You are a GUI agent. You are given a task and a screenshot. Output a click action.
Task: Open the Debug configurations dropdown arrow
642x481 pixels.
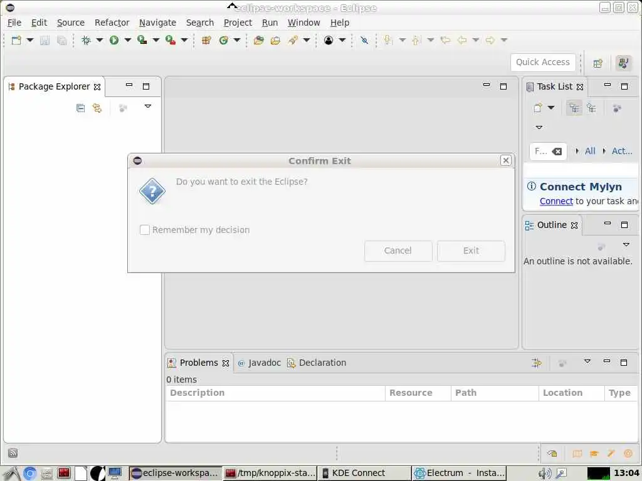point(100,40)
